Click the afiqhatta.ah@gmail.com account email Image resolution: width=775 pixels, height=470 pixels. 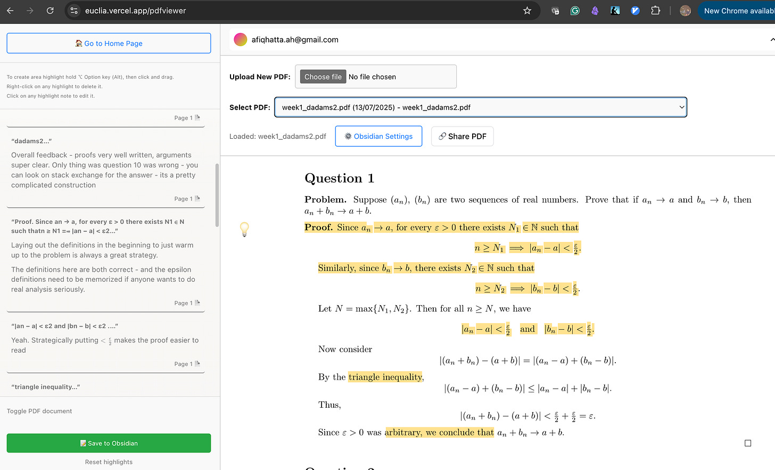click(x=295, y=39)
